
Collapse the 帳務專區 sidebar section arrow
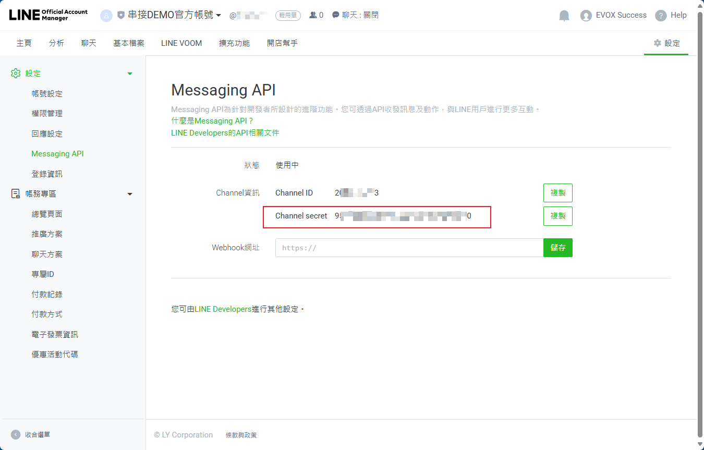130,194
